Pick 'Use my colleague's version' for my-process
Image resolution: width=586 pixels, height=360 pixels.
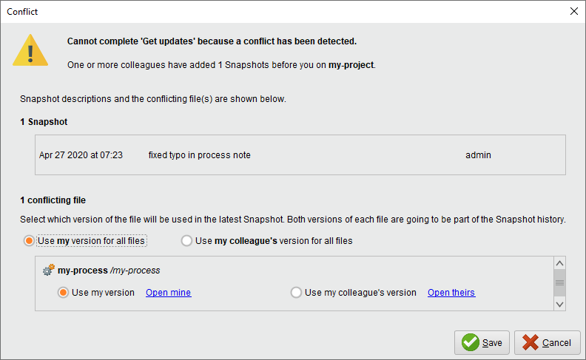click(x=297, y=293)
